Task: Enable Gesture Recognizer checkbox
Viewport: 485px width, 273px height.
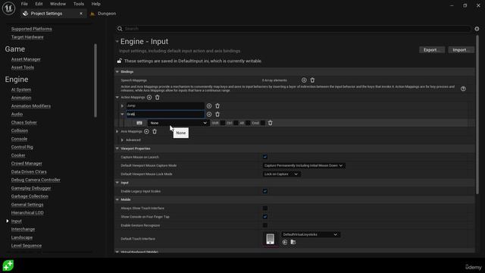Action: coord(265,225)
